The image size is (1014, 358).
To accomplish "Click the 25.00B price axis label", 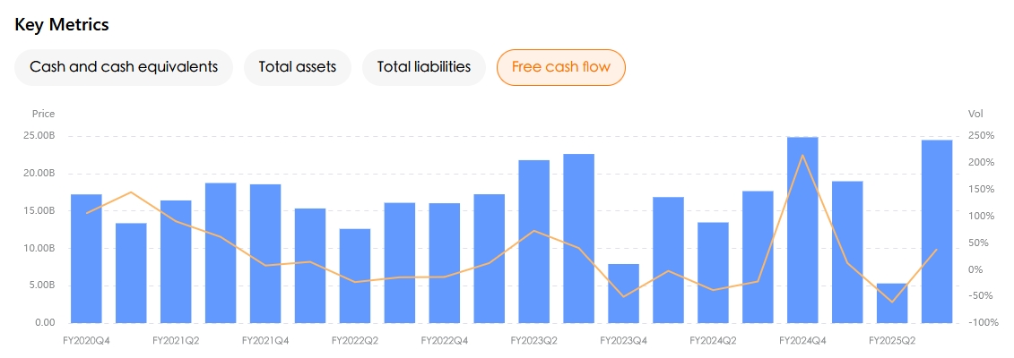I will pyautogui.click(x=38, y=136).
